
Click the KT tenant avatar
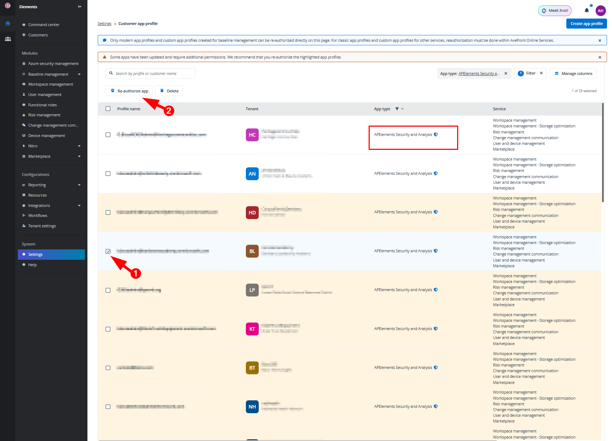coord(252,329)
